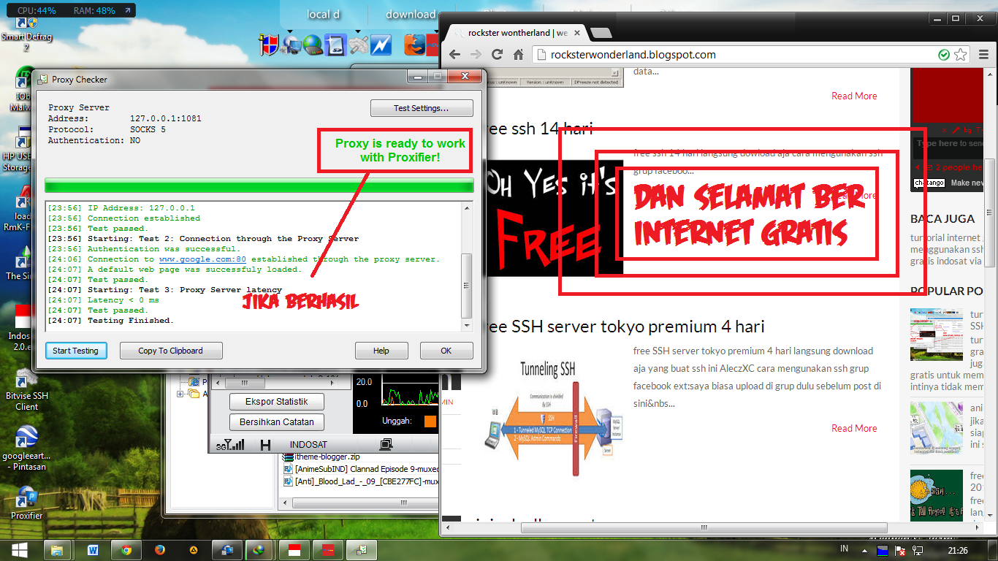
Task: Bookmark the page with the star icon
Action: pos(960,55)
